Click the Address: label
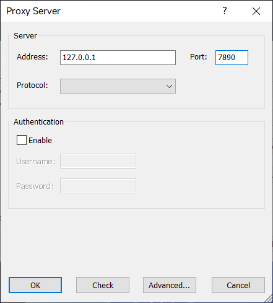Image resolution: width=273 pixels, height=303 pixels. point(32,57)
